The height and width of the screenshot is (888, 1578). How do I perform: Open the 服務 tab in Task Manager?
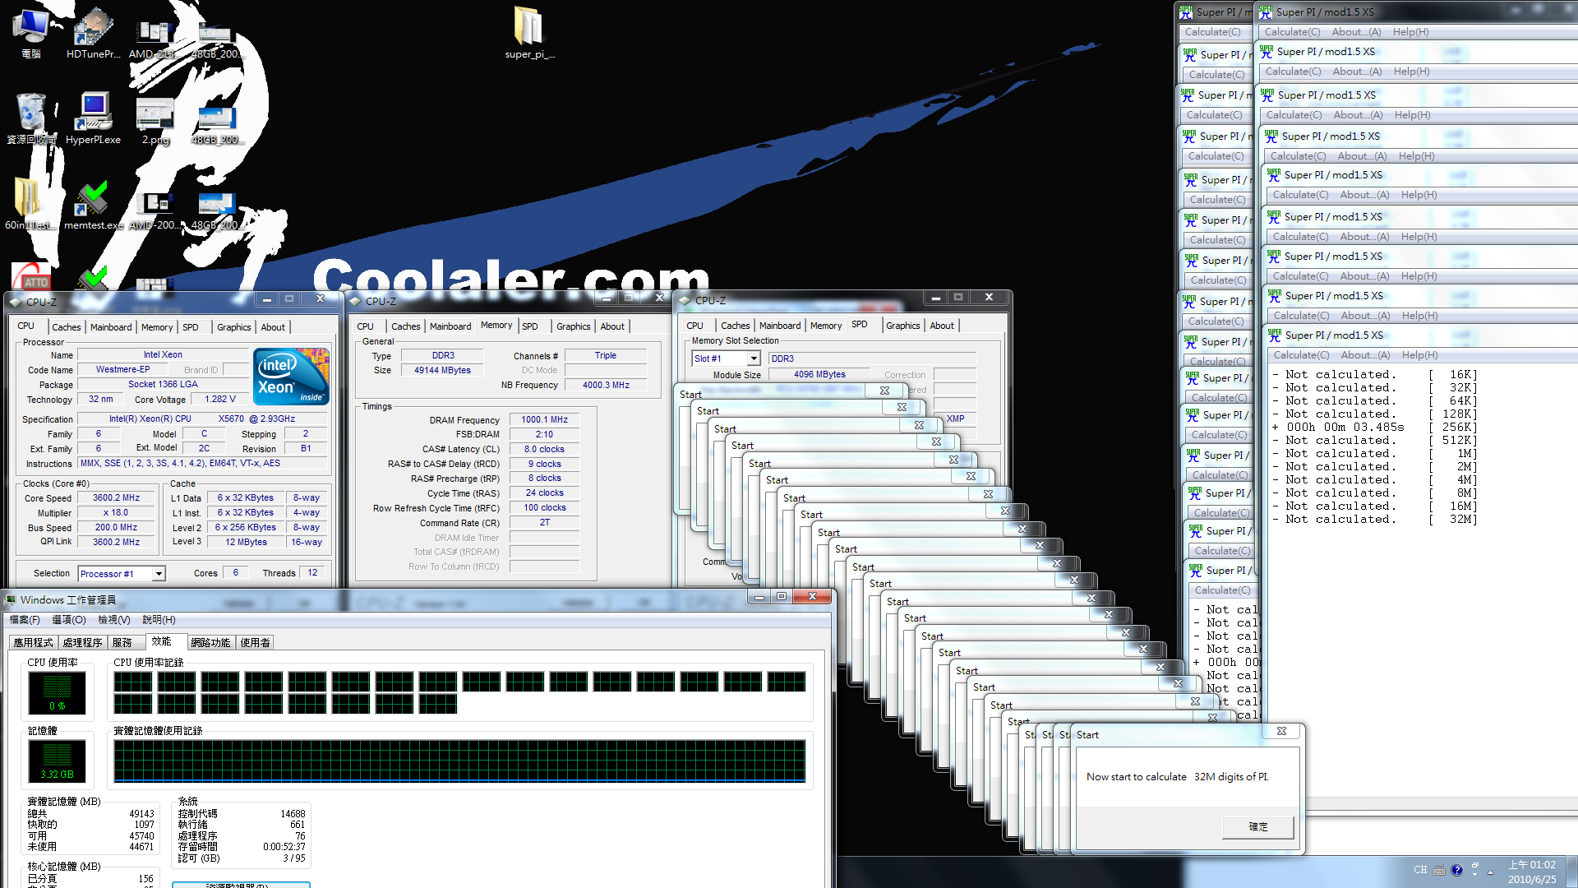122,643
